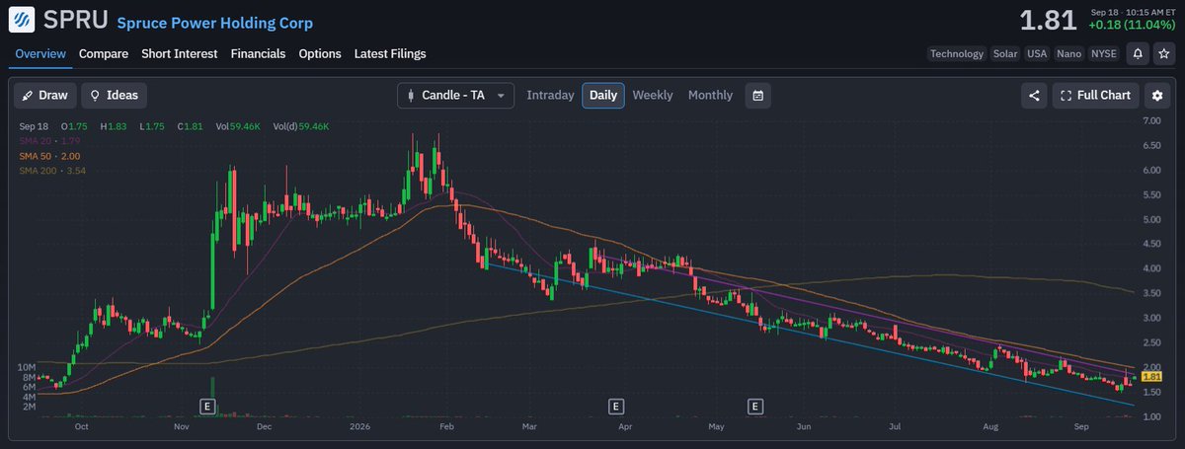Click the 7.00 price axis label
The width and height of the screenshot is (1185, 449).
(1151, 120)
